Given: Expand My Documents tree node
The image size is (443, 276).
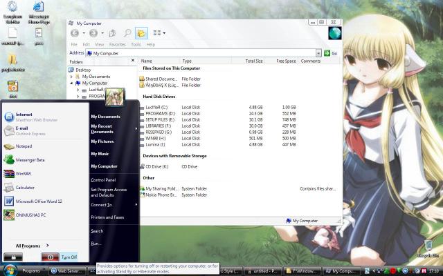Looking at the screenshot, I should pyautogui.click(x=71, y=77).
